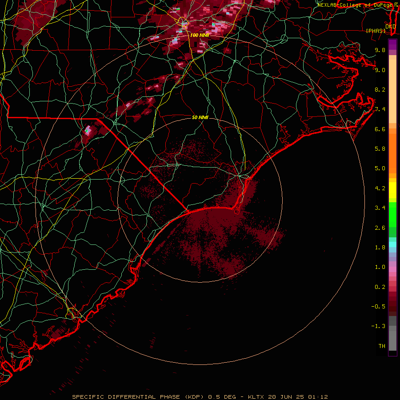Click the 9.8 value on the color scale
Viewport: 400px width, 400px height.
(380, 50)
